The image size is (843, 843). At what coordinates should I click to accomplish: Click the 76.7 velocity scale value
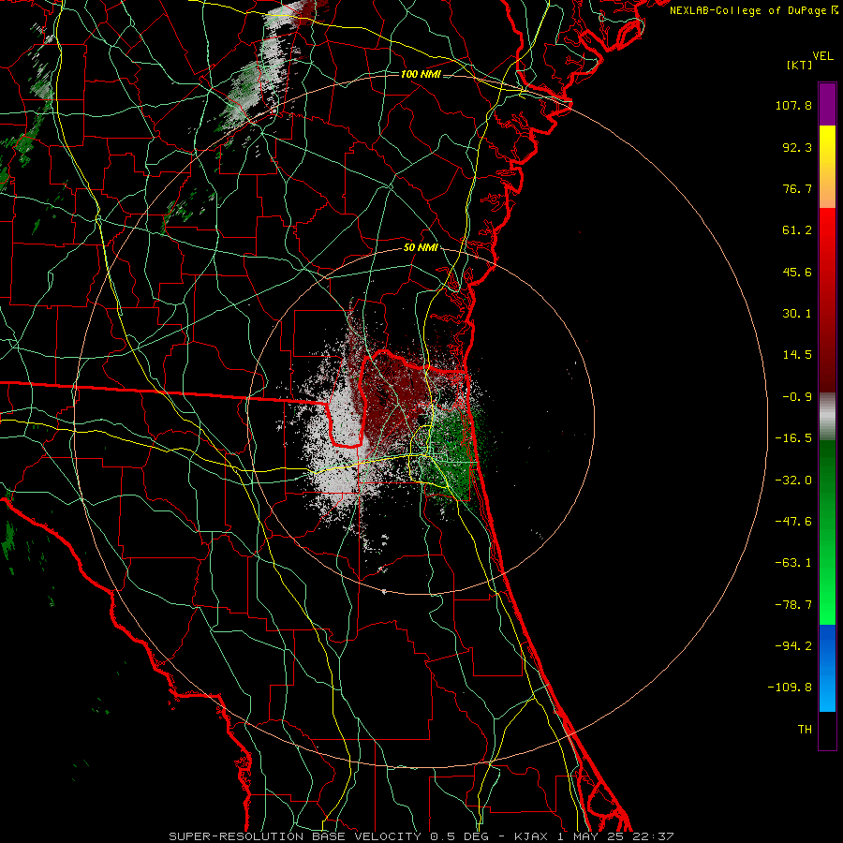point(797,188)
